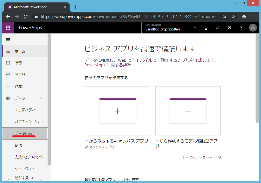The width and height of the screenshot is (261, 183).
Task: Click the キャンバス アプリ subtitle label
Action: click(x=102, y=147)
